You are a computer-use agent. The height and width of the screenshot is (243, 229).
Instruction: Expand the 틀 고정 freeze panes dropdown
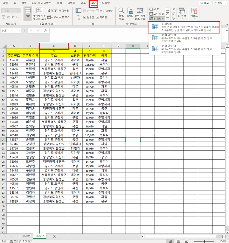(x=156, y=19)
